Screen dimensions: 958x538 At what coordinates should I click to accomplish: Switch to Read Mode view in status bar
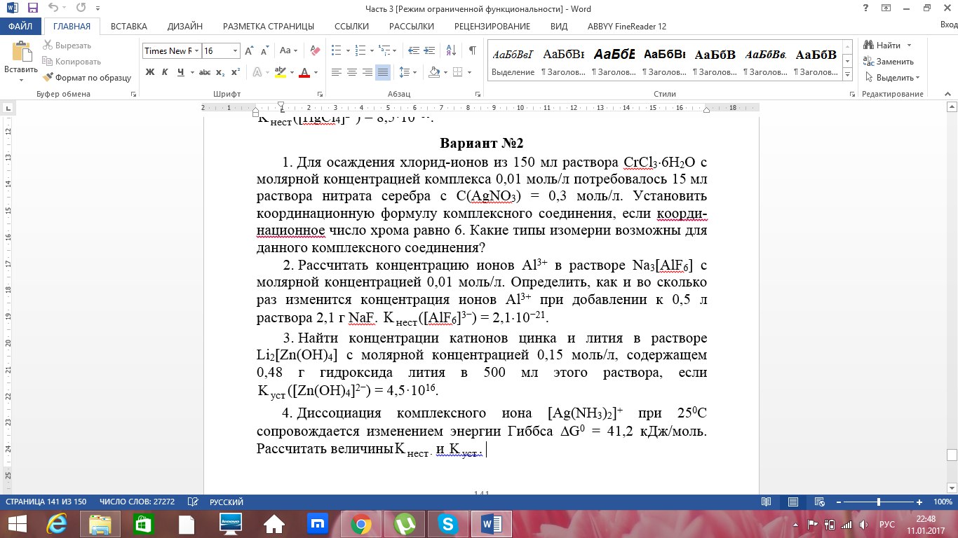point(767,502)
